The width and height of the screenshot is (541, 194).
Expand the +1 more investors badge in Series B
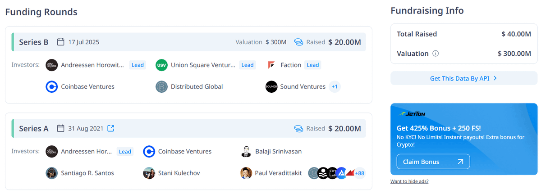coord(335,87)
